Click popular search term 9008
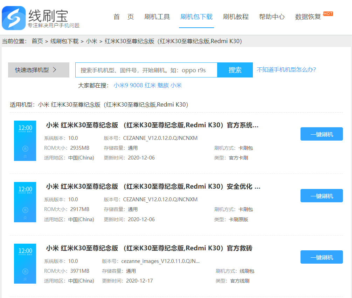The width and height of the screenshot is (352, 298). point(137,86)
